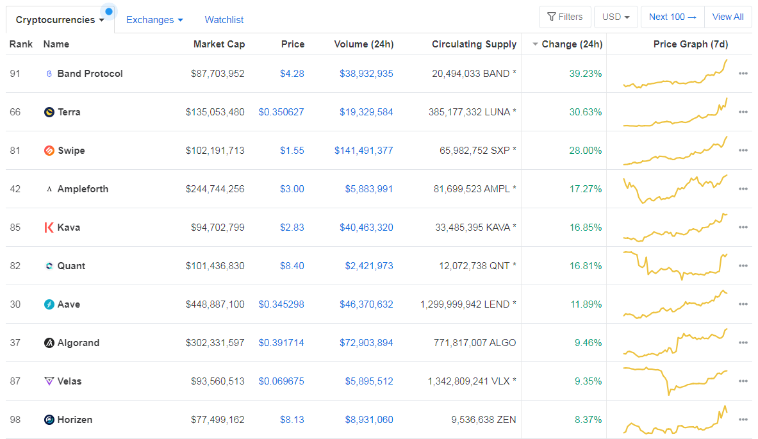Viewport: 758px width, 439px height.
Task: Click the Algorand coin logo
Action: tap(49, 343)
